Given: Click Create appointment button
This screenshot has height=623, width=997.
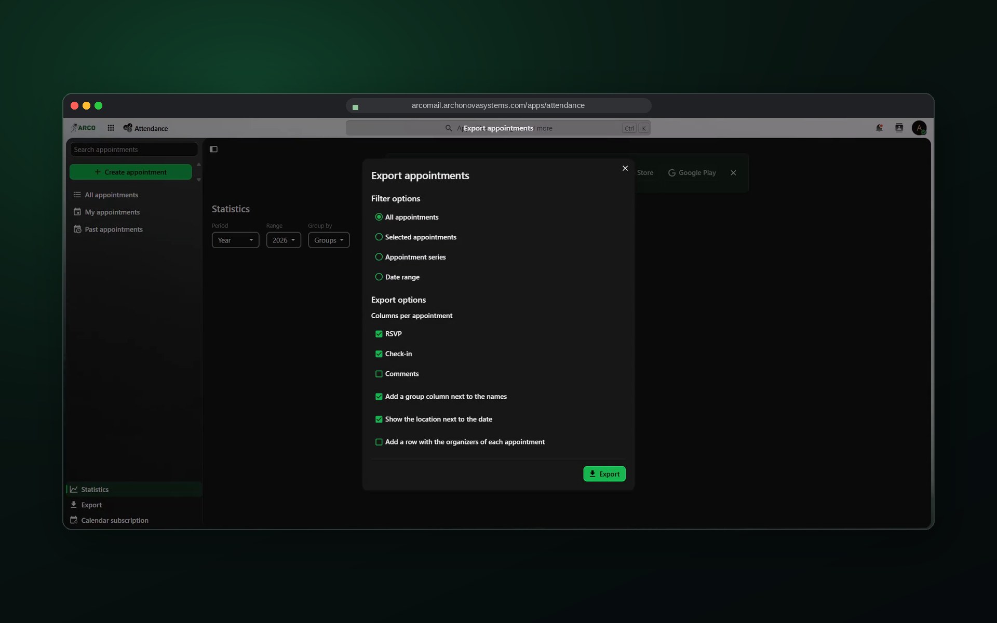Looking at the screenshot, I should click(130, 172).
